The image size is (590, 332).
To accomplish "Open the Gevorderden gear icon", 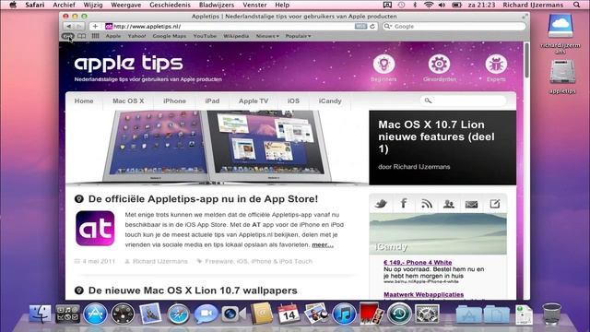I will click(439, 65).
